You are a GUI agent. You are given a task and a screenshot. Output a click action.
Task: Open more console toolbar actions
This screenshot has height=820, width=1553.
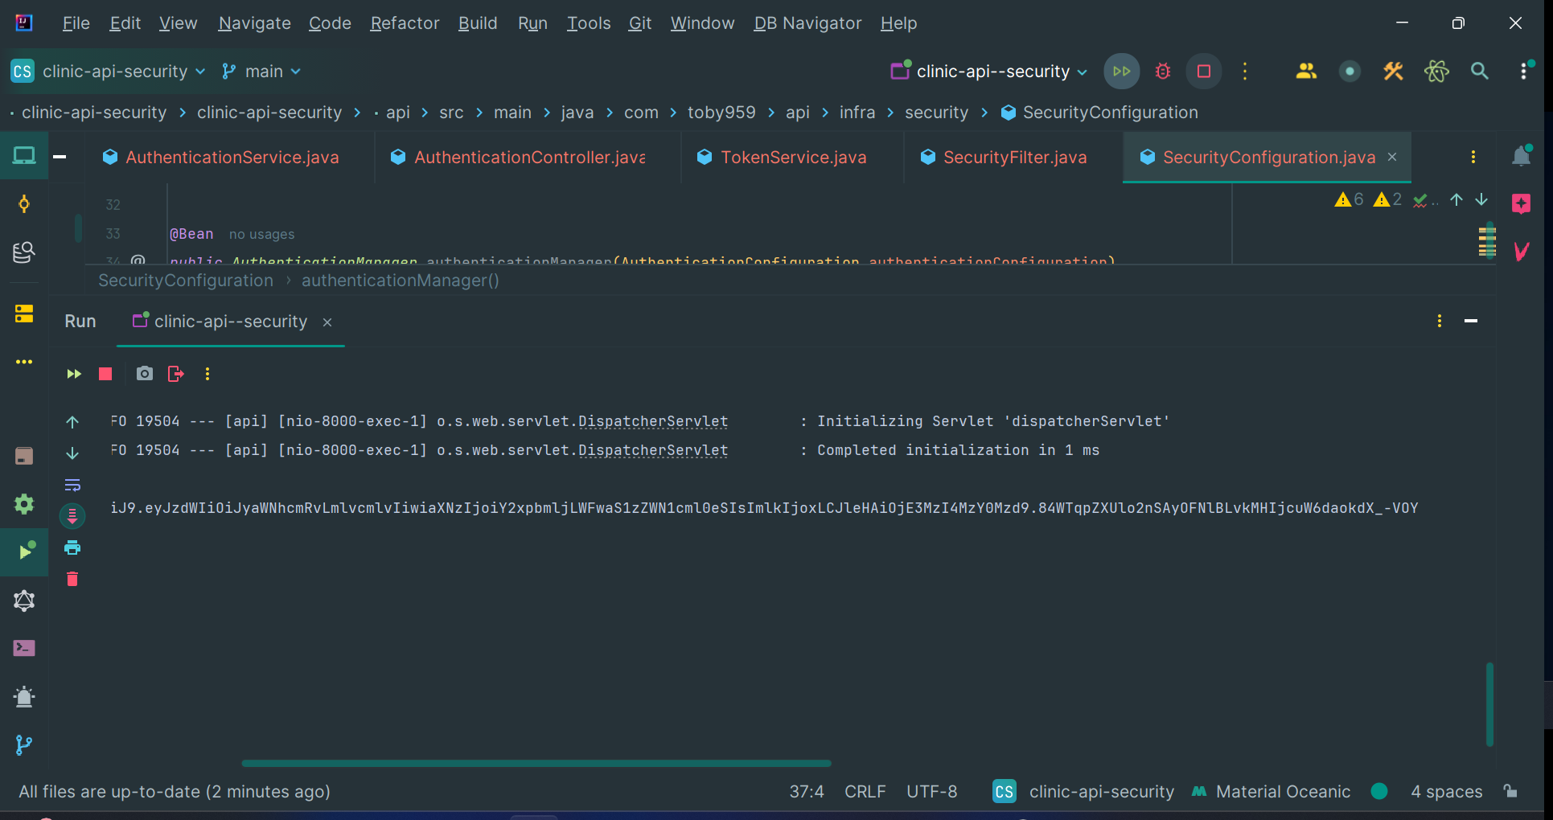pos(207,374)
